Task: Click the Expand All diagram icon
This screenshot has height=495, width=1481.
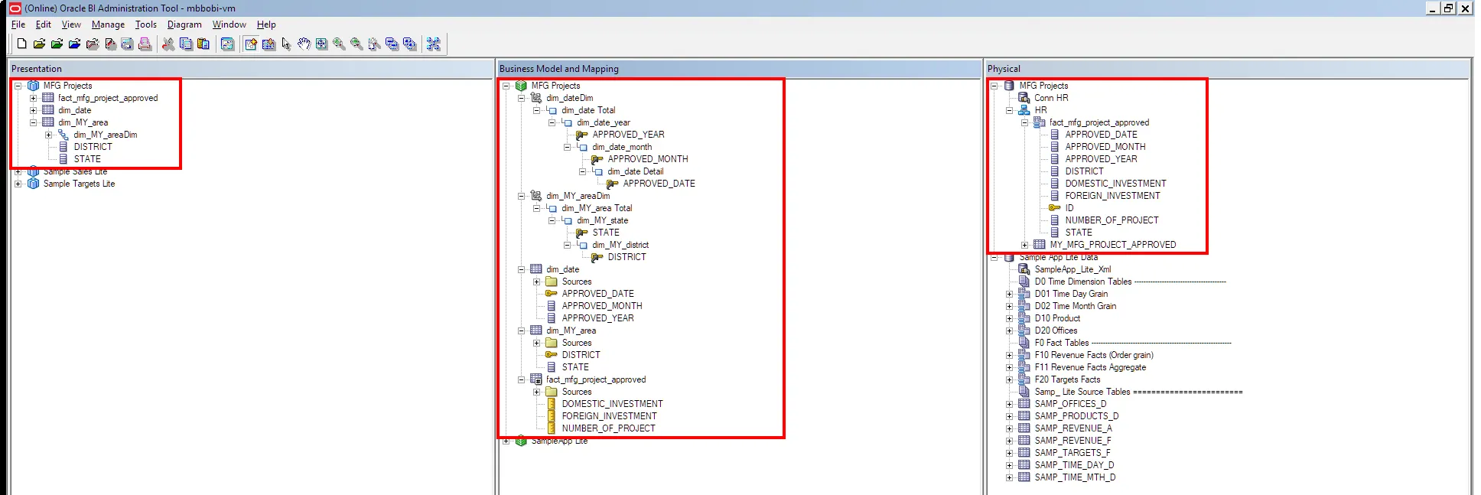Action: click(x=409, y=44)
